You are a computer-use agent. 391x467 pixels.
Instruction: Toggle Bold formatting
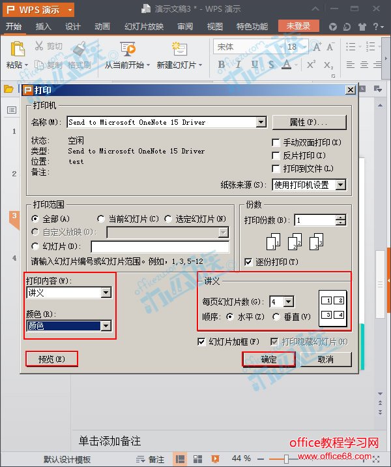(x=222, y=64)
